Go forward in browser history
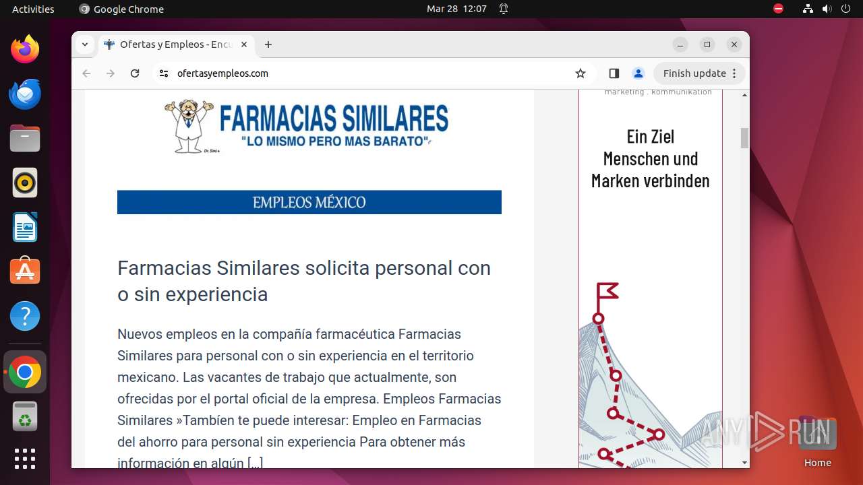 pyautogui.click(x=111, y=73)
